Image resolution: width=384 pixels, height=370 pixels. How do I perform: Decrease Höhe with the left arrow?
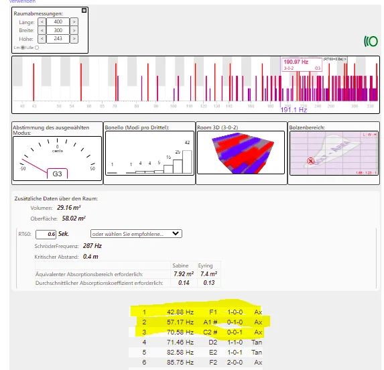click(42, 39)
